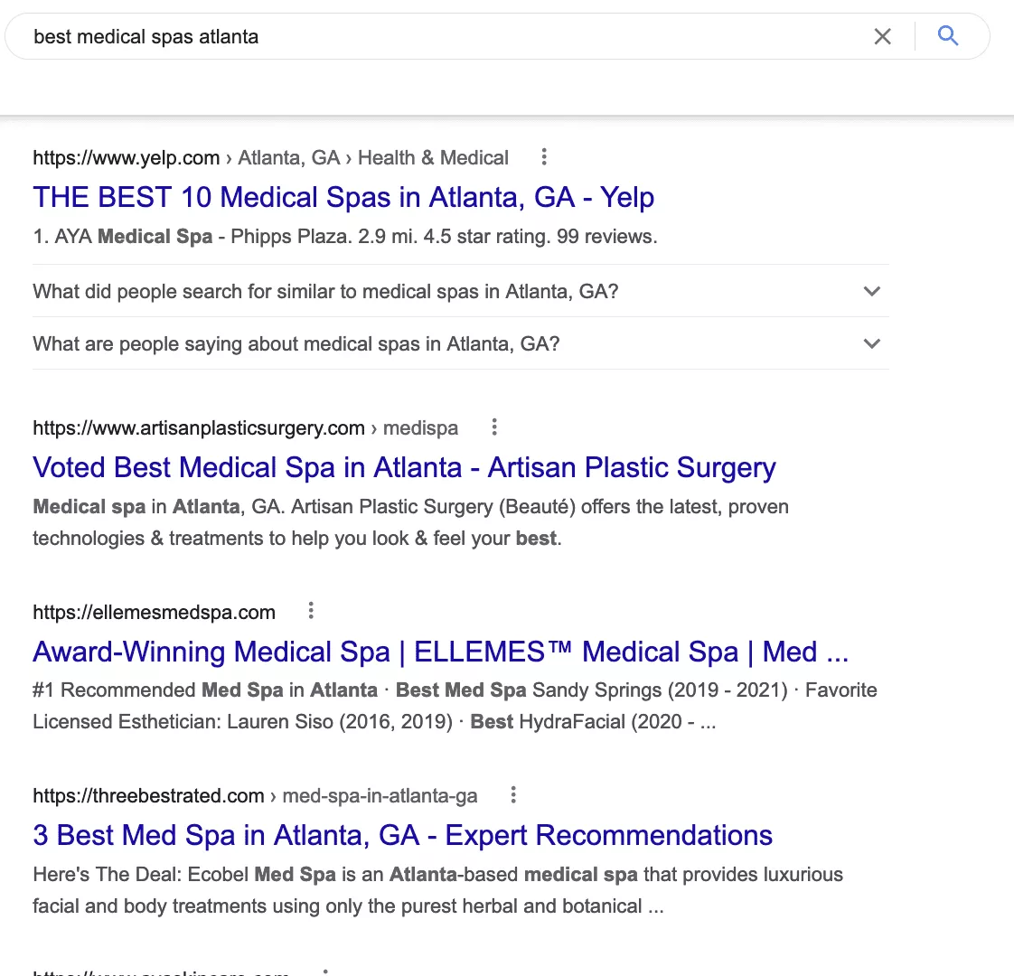This screenshot has height=976, width=1014.
Task: Clear the search query with the X icon
Action: click(x=883, y=36)
